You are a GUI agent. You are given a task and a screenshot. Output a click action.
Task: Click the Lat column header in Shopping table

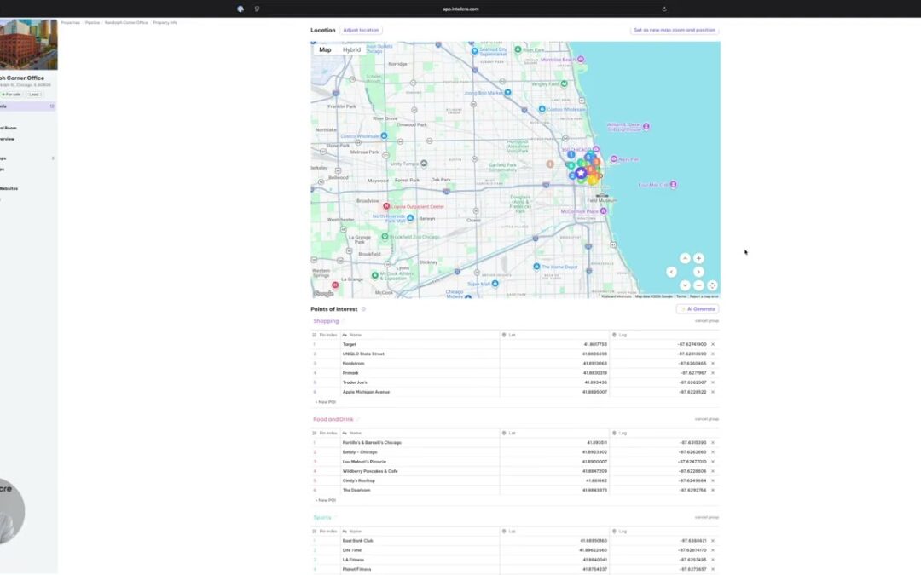pos(554,335)
